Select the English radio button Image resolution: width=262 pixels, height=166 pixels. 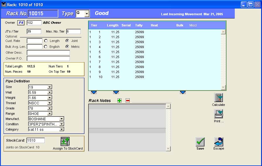click(46, 47)
